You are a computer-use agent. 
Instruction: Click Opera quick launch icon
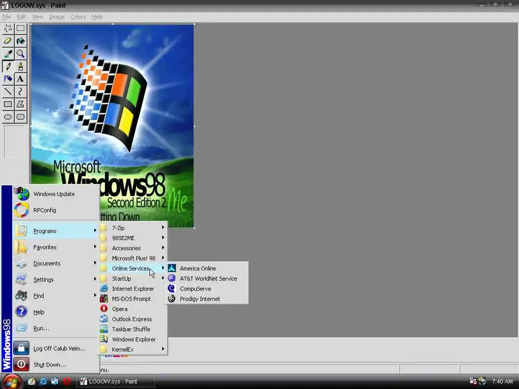click(67, 381)
